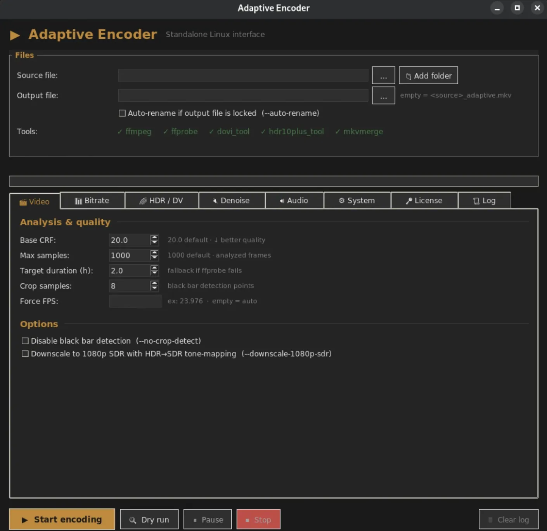Enable Auto-rename if output file is locked
Viewport: 547px width, 531px height.
click(x=122, y=113)
